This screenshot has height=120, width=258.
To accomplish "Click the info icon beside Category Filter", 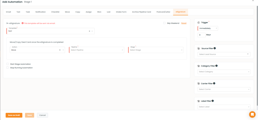I will point(216,66).
